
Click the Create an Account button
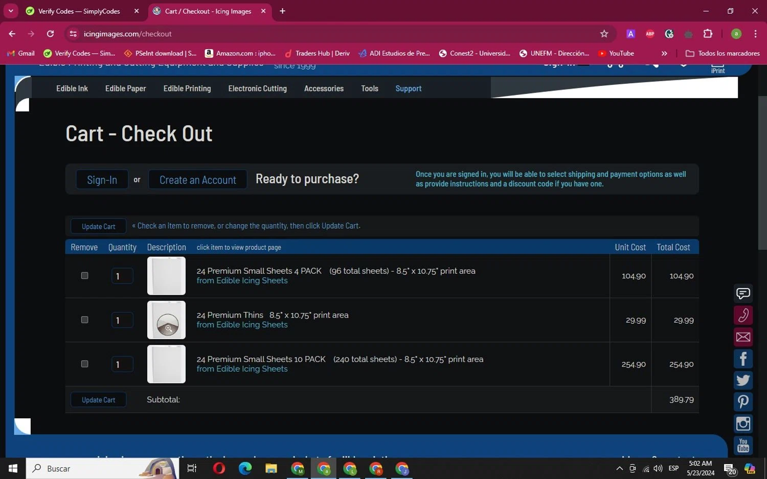point(197,180)
